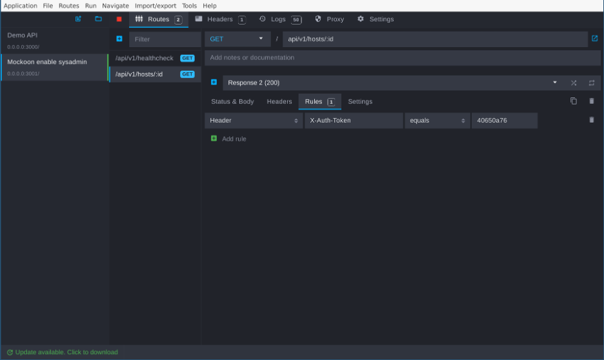Open the equals operator dropdown
Image resolution: width=604 pixels, height=360 pixels.
click(437, 121)
